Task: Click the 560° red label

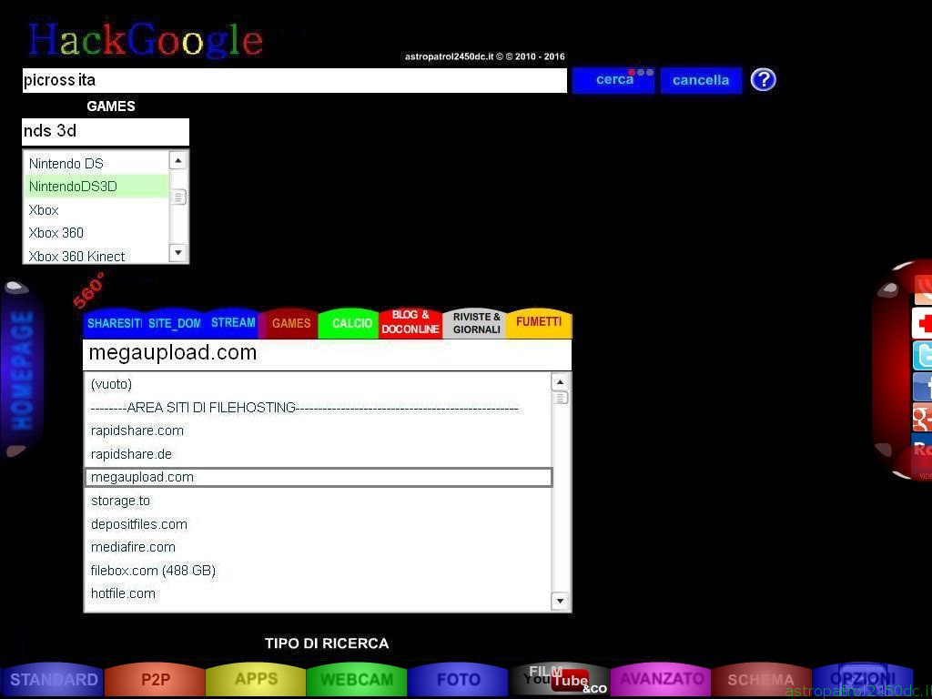Action: 88,290
